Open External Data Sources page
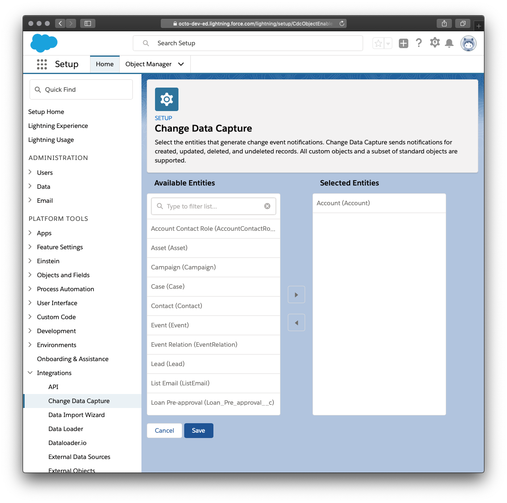 [79, 457]
